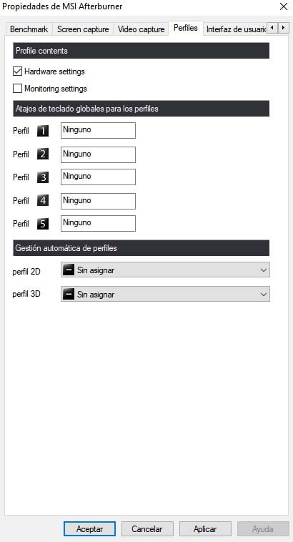The image size is (293, 542).
Task: Click the minus icon in perfil 3D dropdown
Action: pyautogui.click(x=69, y=295)
